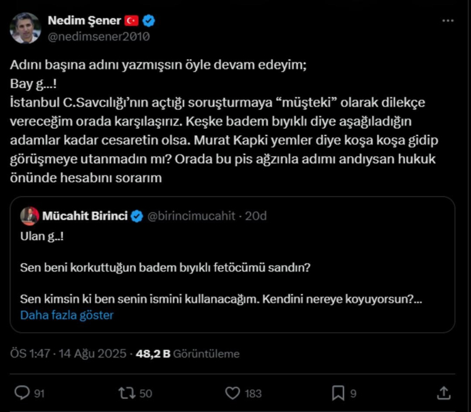
Task: Click the Turkish flag emoji
Action: tap(132, 21)
